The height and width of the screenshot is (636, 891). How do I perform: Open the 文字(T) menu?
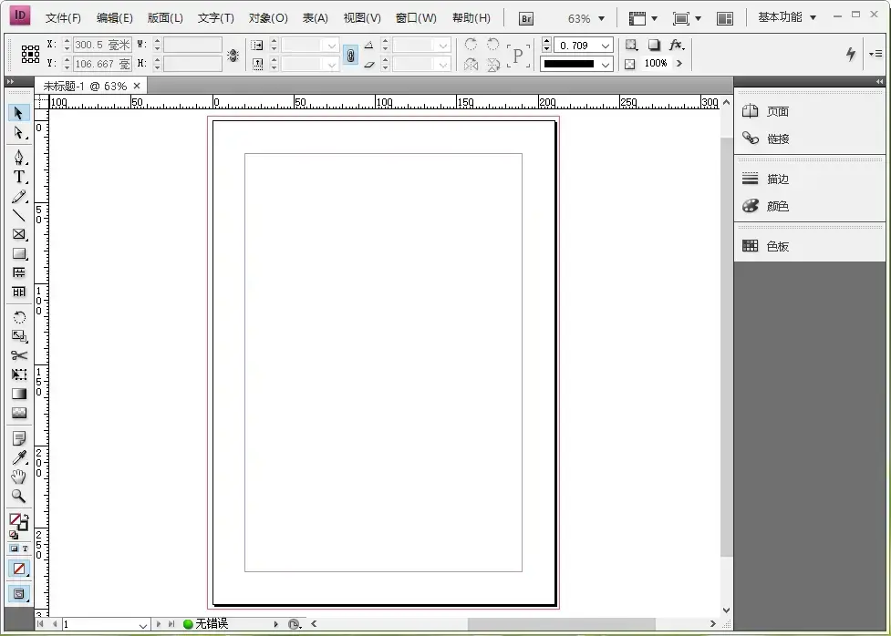coord(216,18)
